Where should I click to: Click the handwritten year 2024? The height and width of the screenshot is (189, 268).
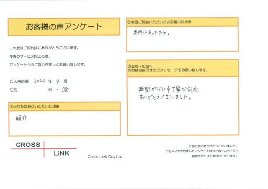[39, 81]
